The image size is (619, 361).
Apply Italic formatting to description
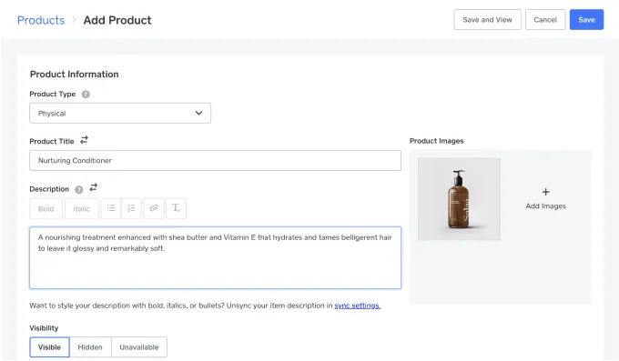[82, 209]
